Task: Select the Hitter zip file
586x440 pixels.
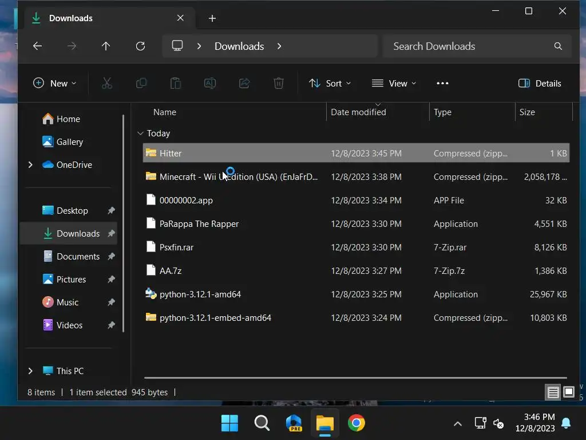Action: pos(356,153)
